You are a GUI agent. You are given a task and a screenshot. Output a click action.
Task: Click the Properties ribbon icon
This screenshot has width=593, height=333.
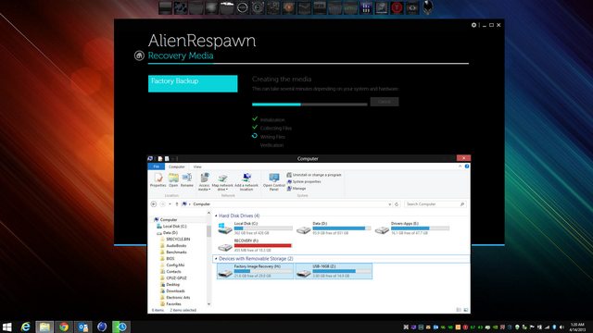point(158,180)
